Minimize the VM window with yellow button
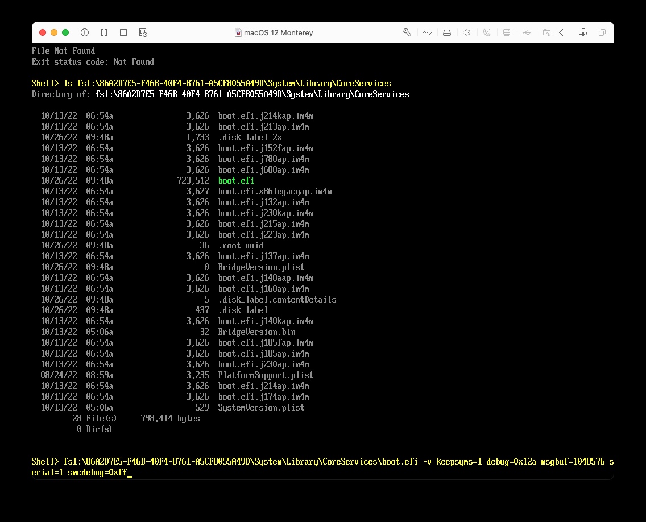 point(54,32)
